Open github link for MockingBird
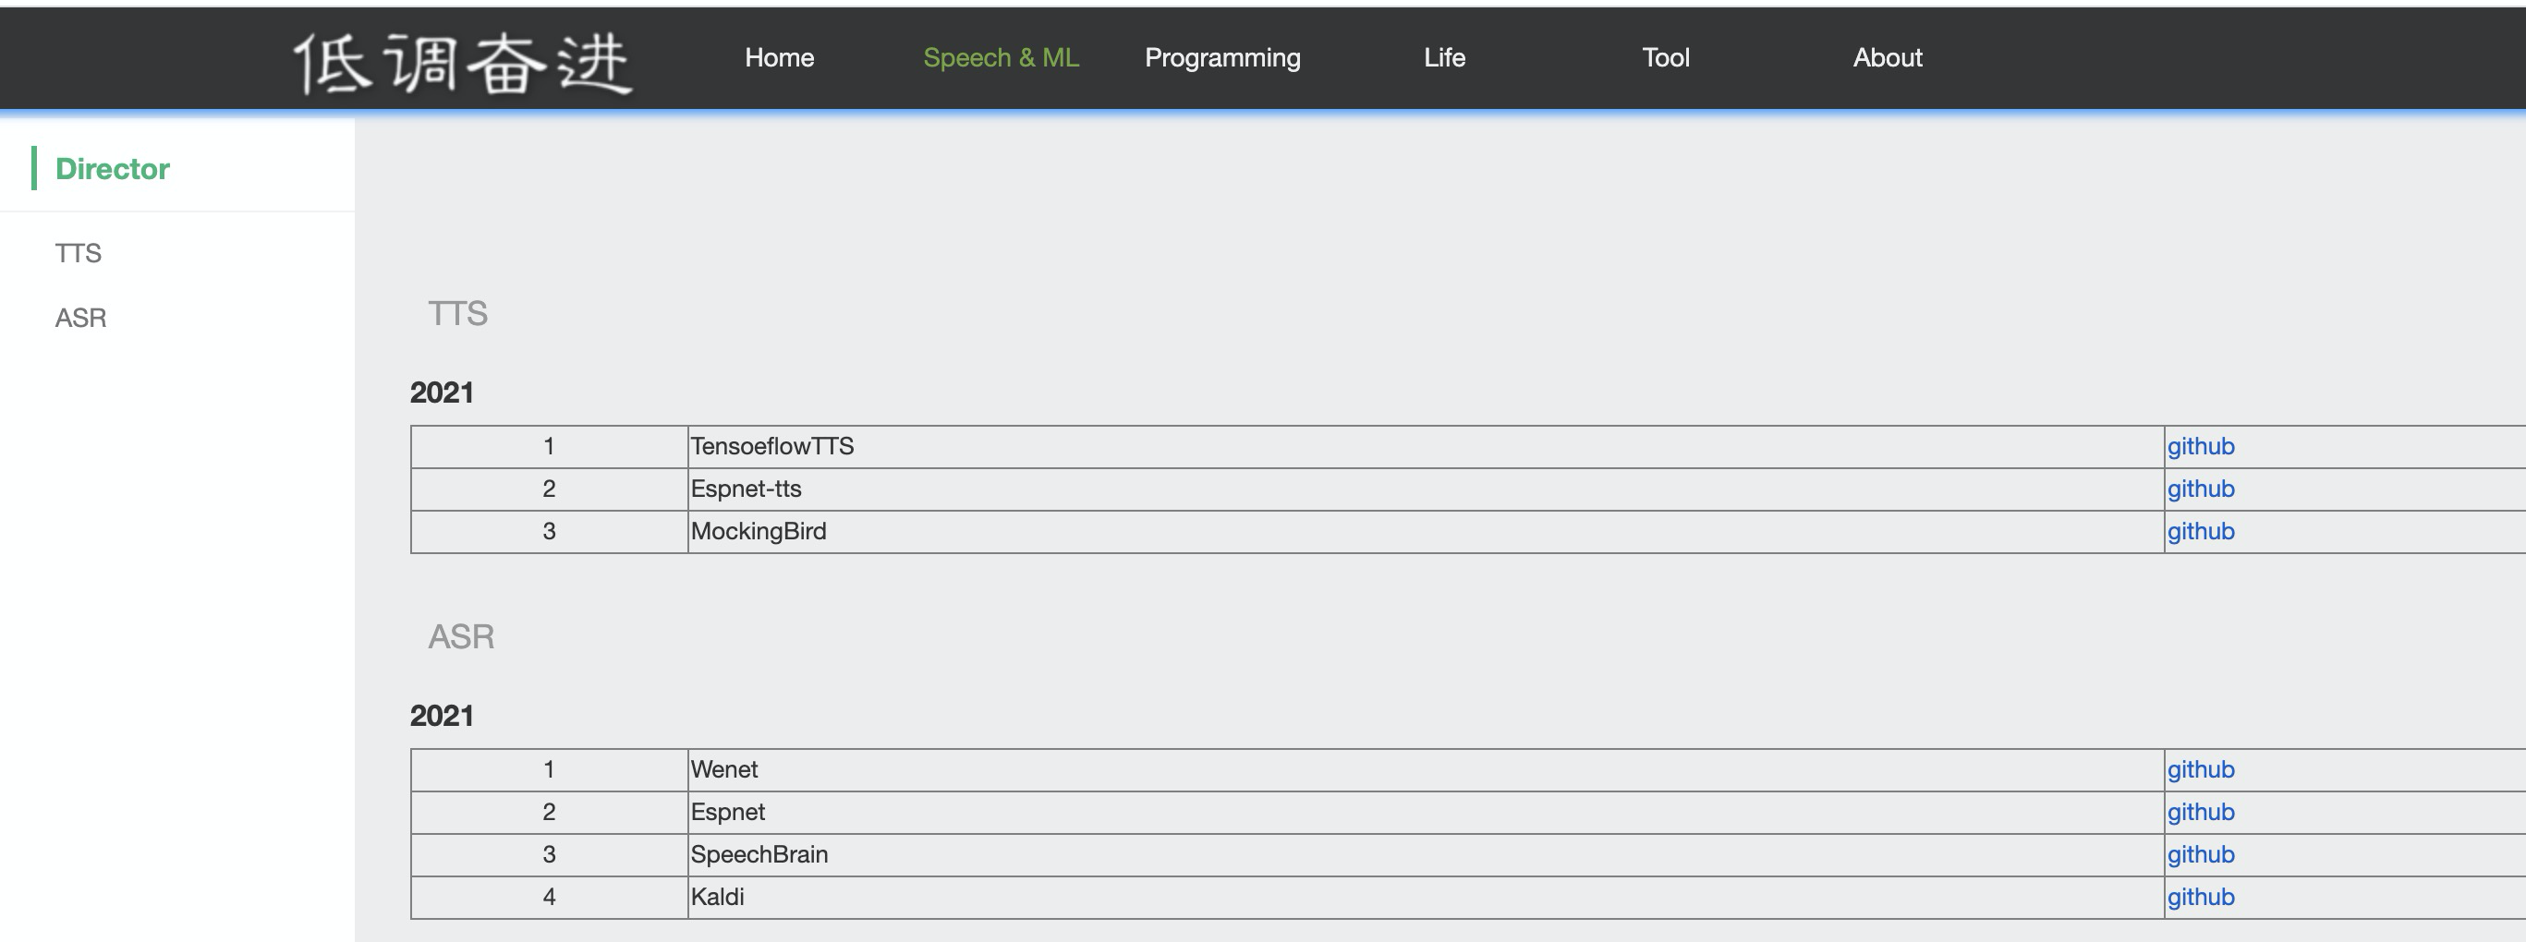The image size is (2526, 942). coord(2201,531)
